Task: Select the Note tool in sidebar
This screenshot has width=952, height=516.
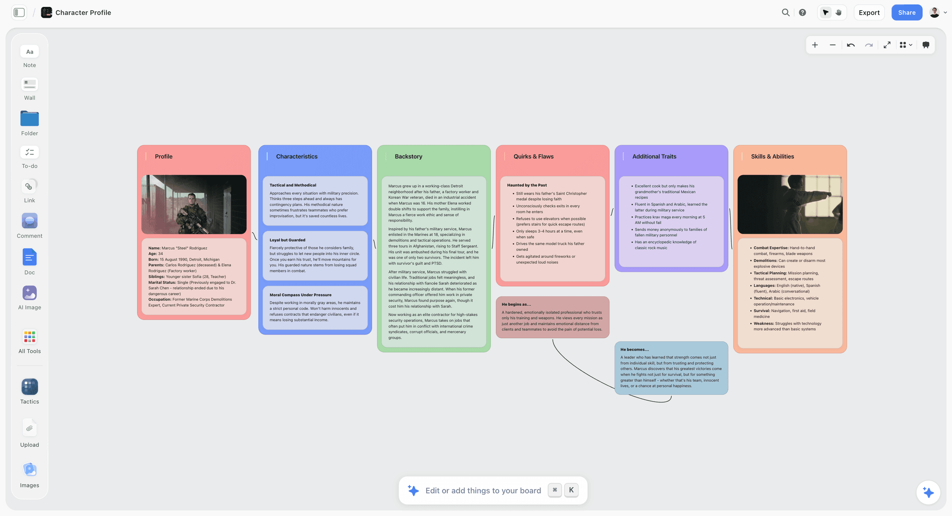Action: [x=29, y=57]
